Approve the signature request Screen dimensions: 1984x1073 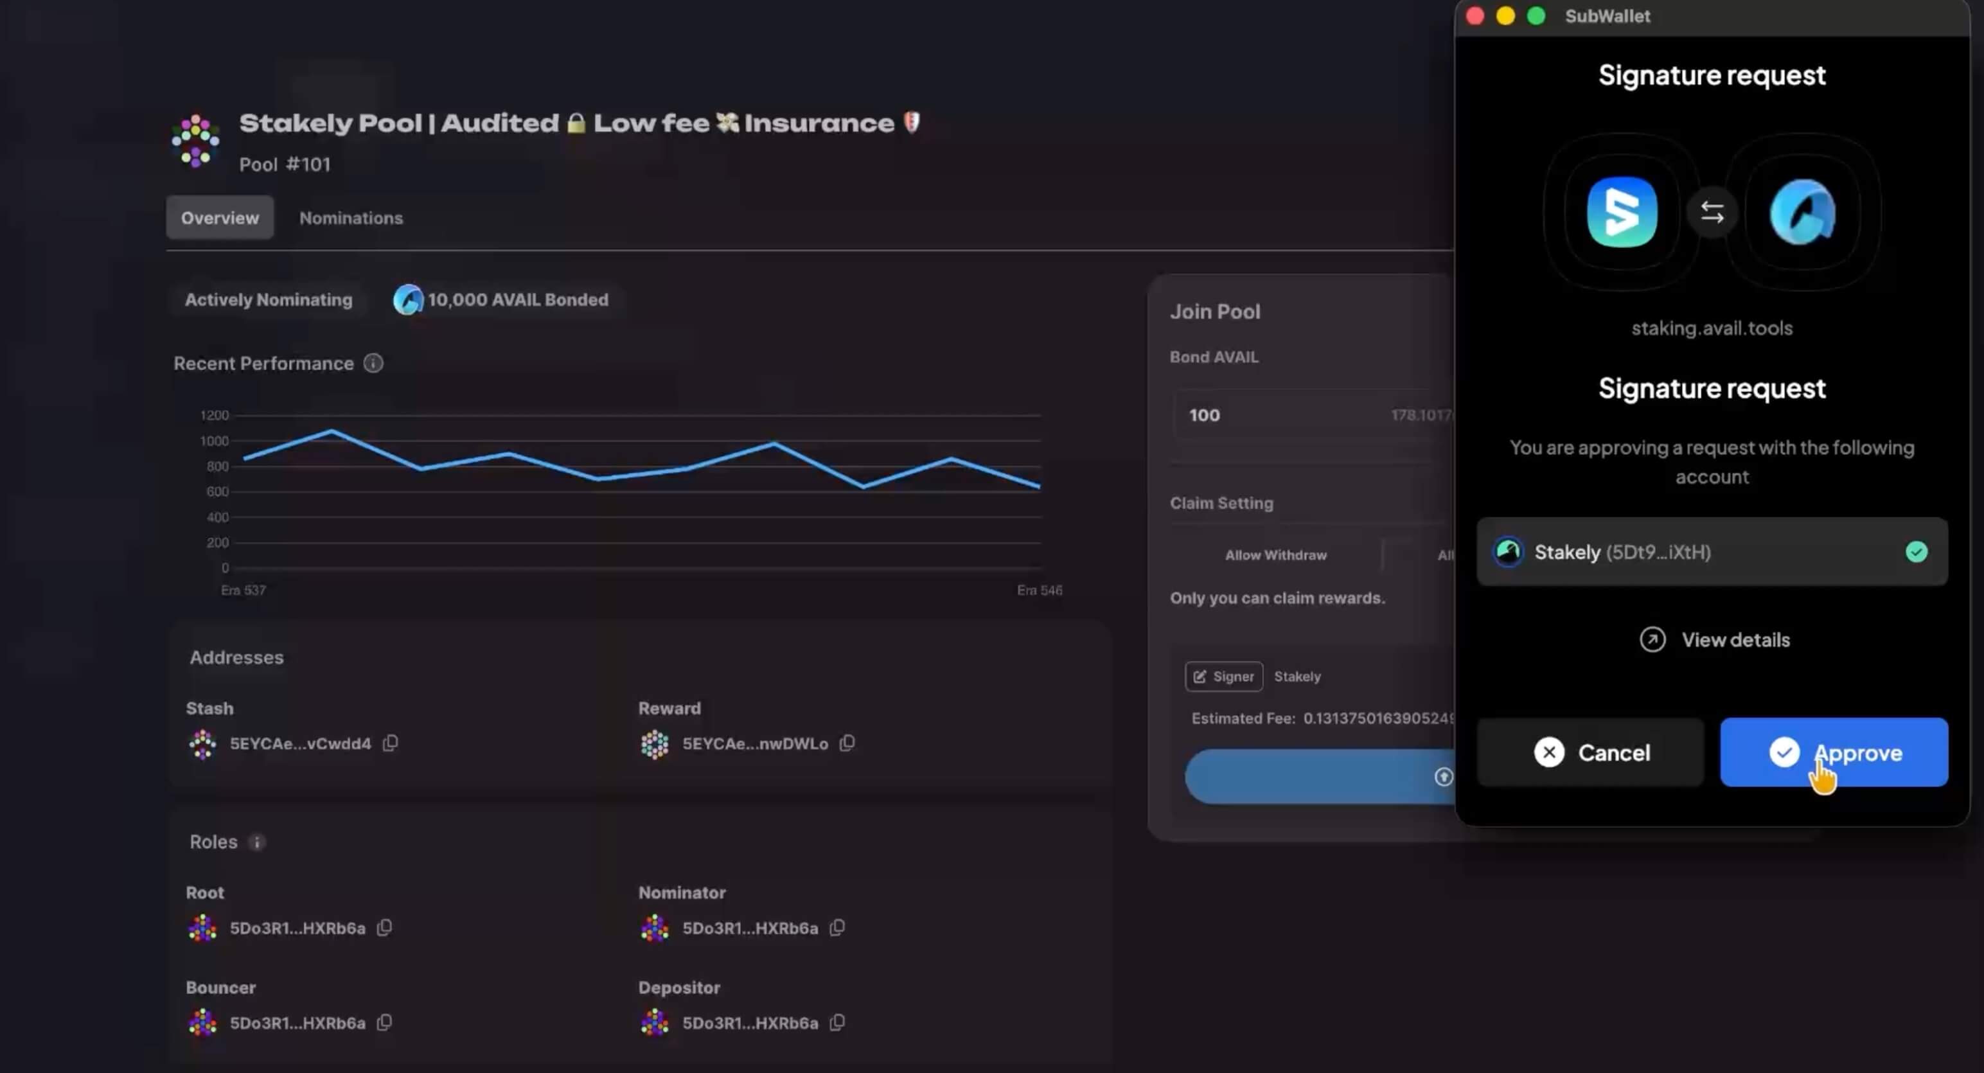tap(1834, 752)
